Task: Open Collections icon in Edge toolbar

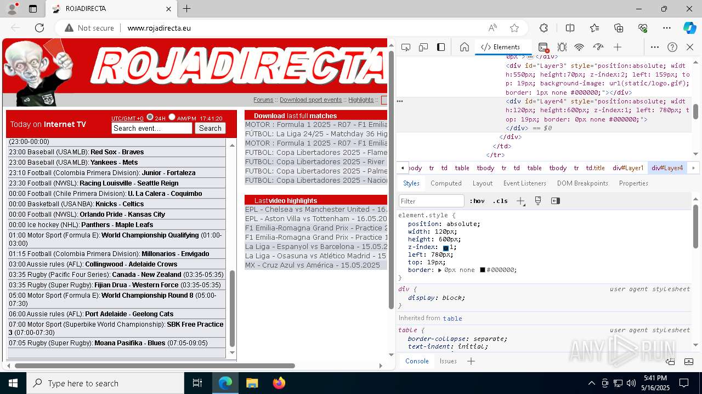Action: point(619,28)
